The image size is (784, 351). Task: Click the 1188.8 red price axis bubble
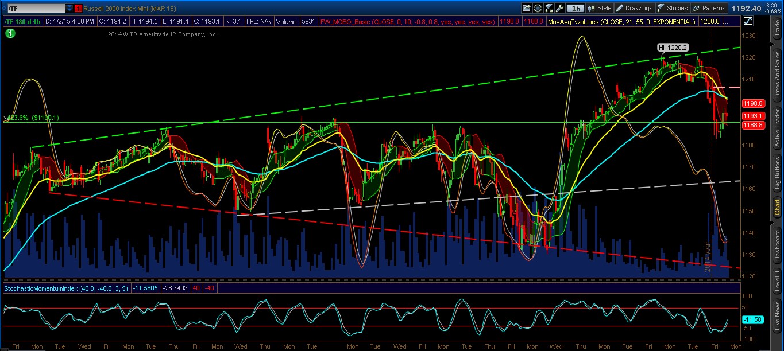point(753,124)
